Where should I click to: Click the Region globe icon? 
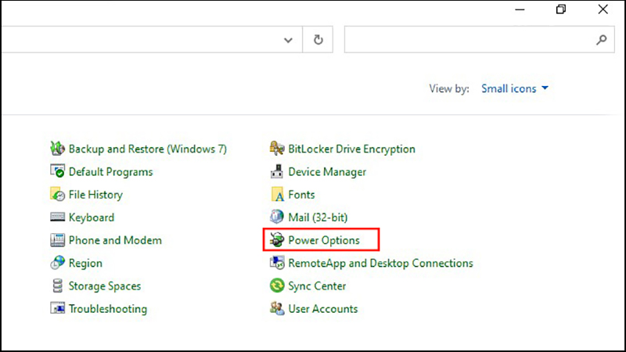[57, 263]
